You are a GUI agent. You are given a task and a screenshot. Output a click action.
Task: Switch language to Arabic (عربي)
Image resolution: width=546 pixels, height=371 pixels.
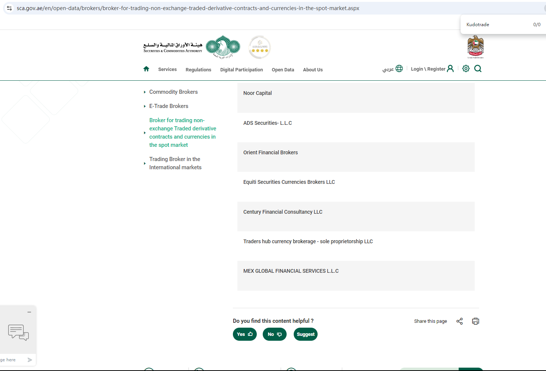point(388,69)
